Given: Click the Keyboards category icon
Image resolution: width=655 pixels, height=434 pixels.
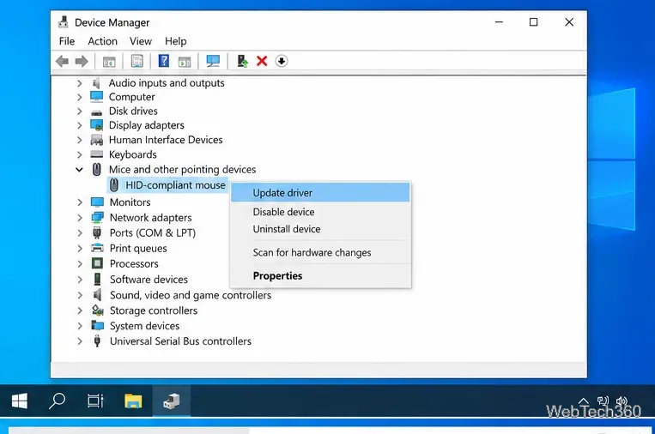Looking at the screenshot, I should (x=96, y=154).
